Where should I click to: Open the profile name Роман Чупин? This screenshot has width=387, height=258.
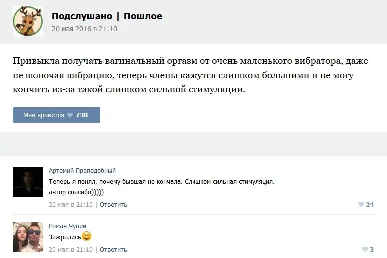67,226
